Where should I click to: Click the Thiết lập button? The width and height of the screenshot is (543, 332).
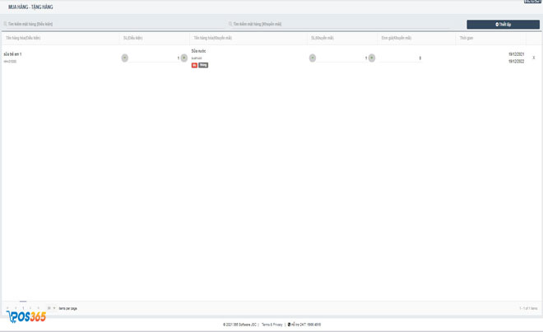pyautogui.click(x=503, y=24)
